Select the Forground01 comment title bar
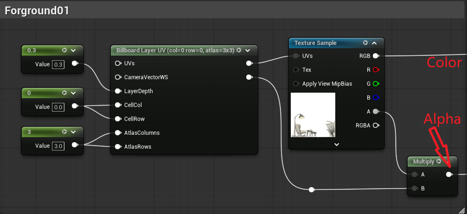This screenshot has width=467, height=214. pyautogui.click(x=234, y=11)
